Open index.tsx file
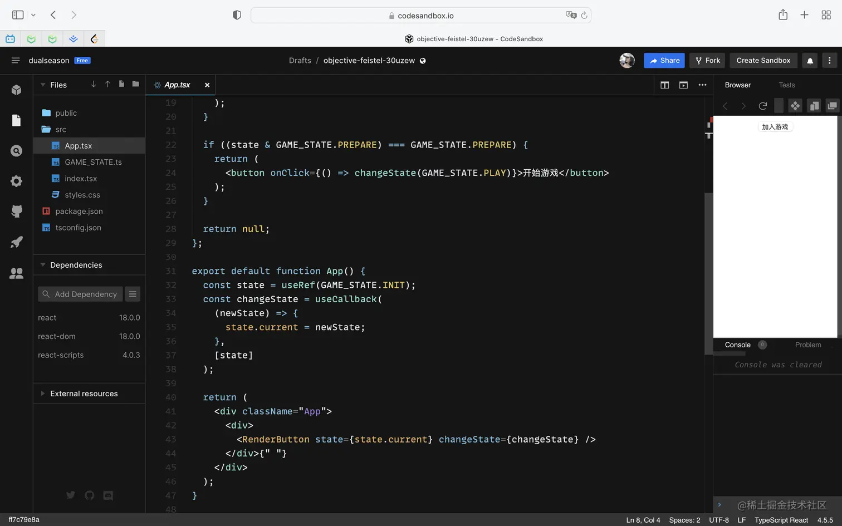The height and width of the screenshot is (526, 842). (89, 179)
